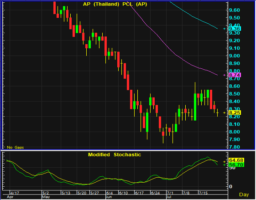Click the No Gaps label
This screenshot has height=200, width=256.
click(16, 147)
